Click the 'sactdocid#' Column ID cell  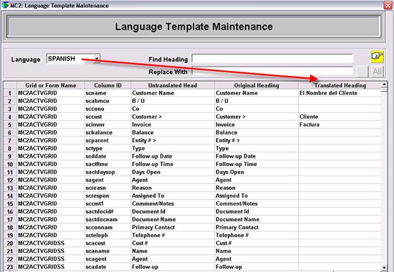click(108, 211)
